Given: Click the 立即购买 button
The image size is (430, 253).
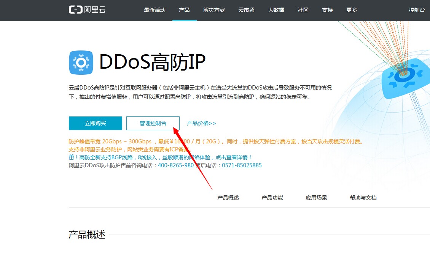Looking at the screenshot, I should tap(96, 123).
